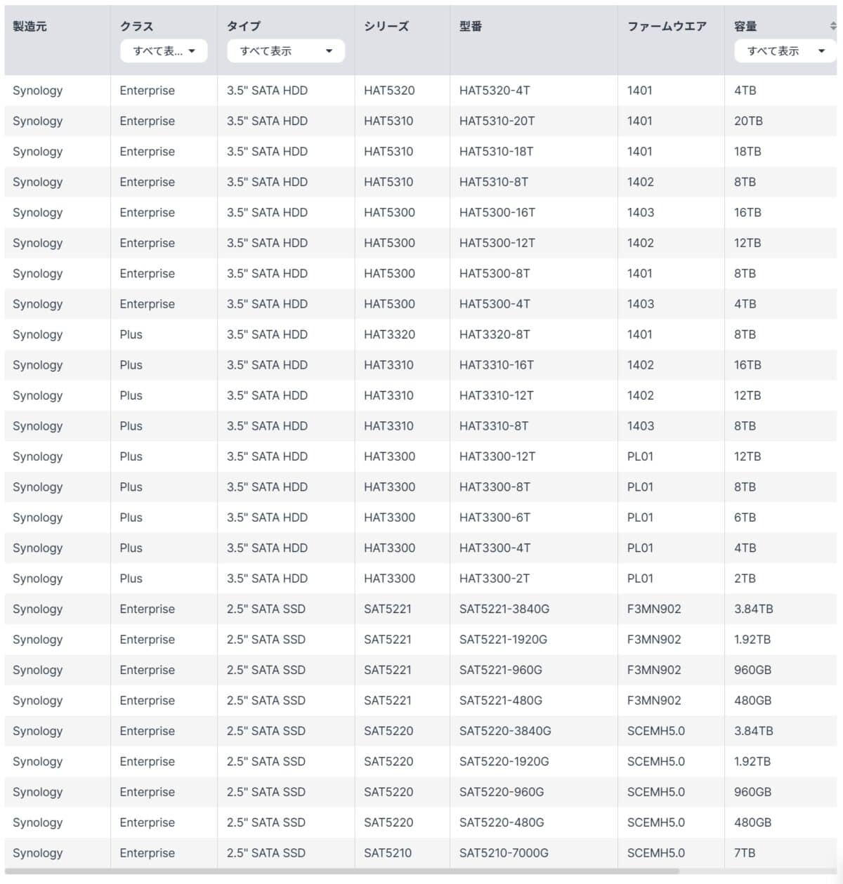Click the 製造元 column header
Viewport: 843px width, 884px height.
(30, 26)
